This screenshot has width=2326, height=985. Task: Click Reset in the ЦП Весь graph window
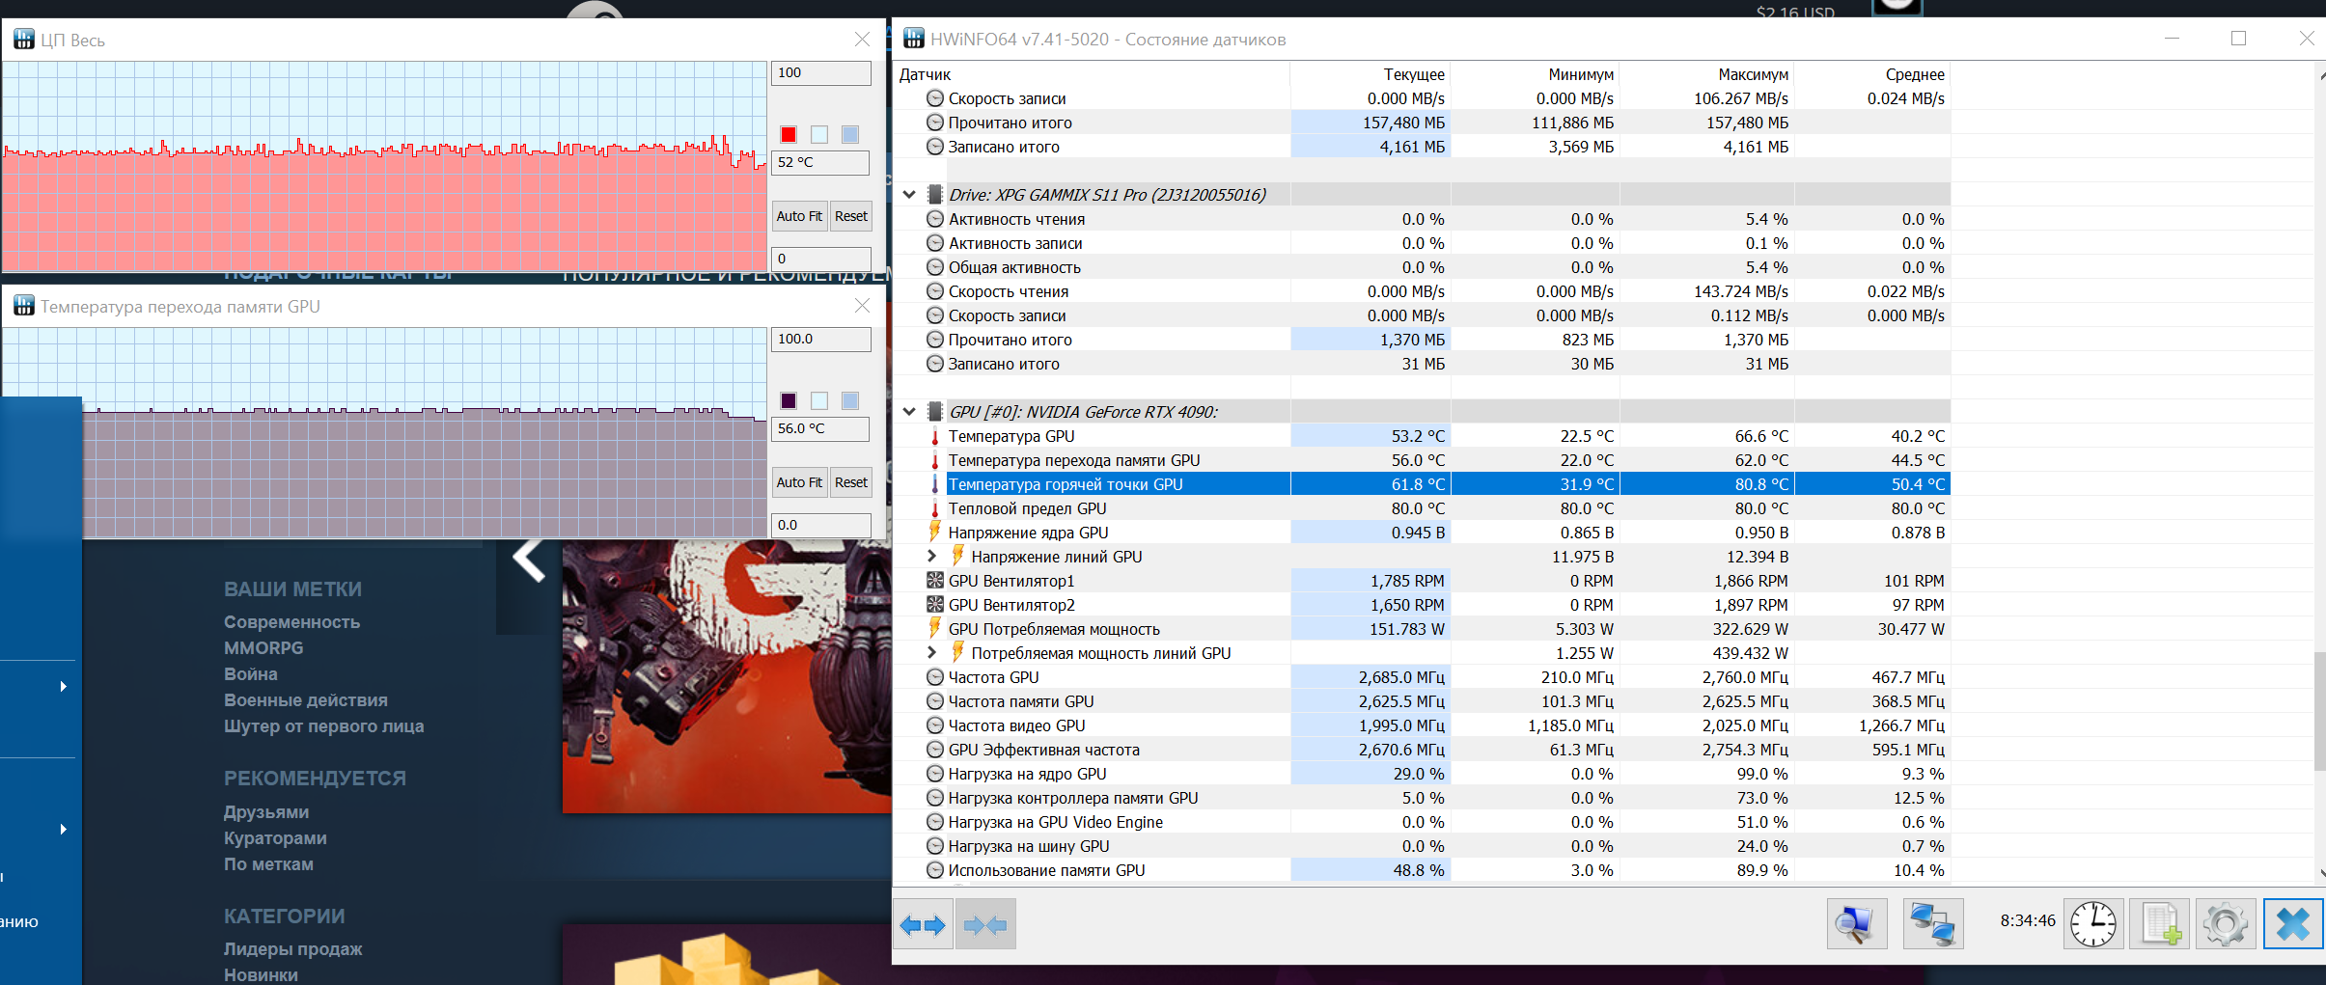tap(851, 216)
